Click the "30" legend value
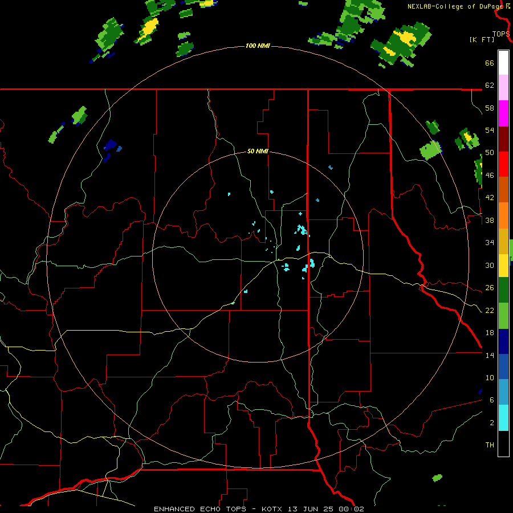 (x=490, y=265)
